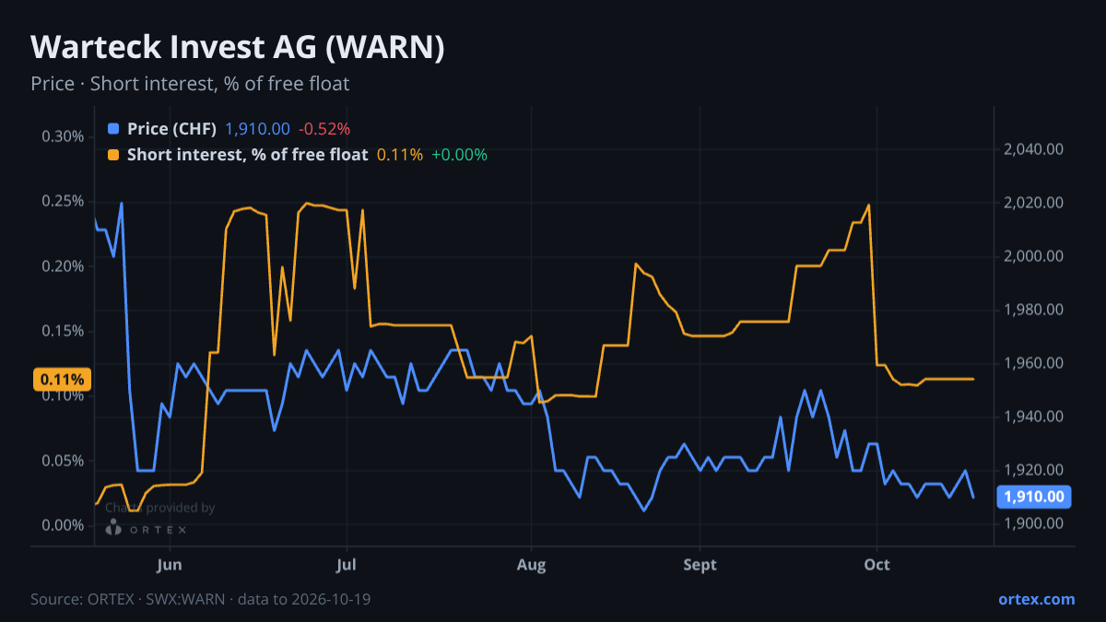The width and height of the screenshot is (1106, 622).
Task: Click the 0.30% left axis label
Action: pyautogui.click(x=63, y=136)
